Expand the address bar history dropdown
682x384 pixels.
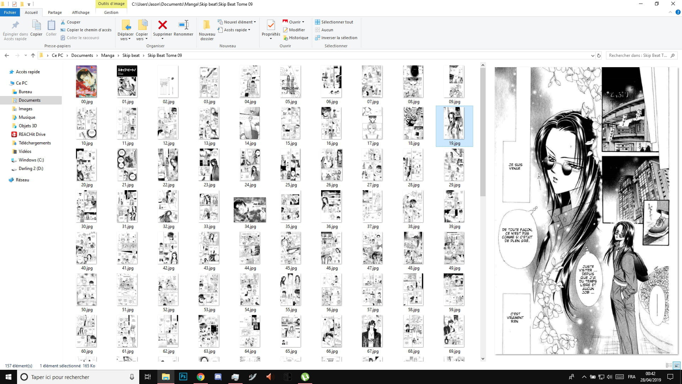point(592,55)
